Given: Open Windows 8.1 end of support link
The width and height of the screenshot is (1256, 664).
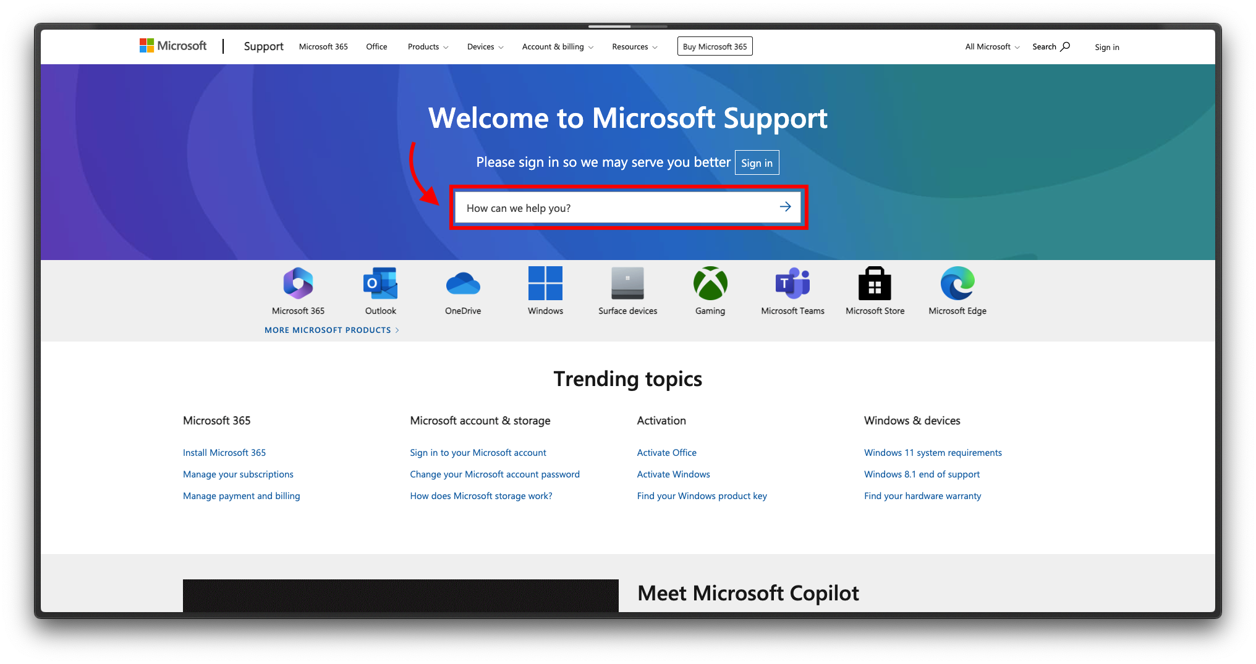Looking at the screenshot, I should point(922,474).
